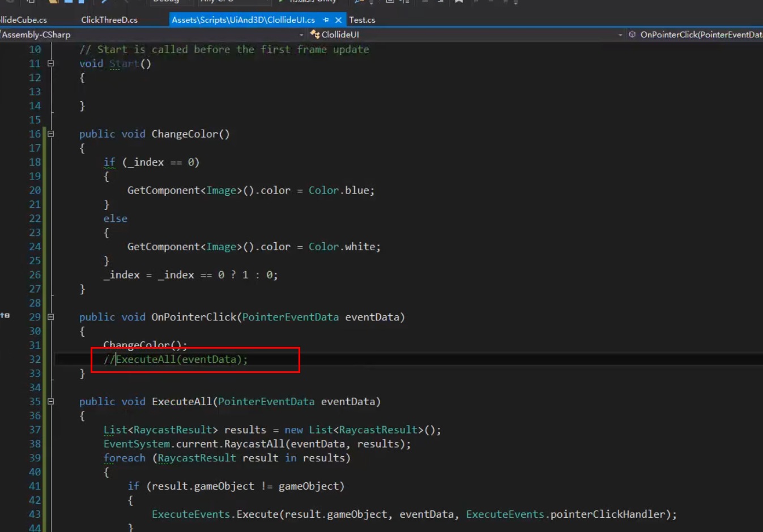Switch to the ClickThreeD.cs tab
The width and height of the screenshot is (763, 532).
pos(109,20)
